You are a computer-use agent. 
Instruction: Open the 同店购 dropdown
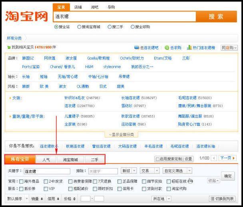point(229,48)
